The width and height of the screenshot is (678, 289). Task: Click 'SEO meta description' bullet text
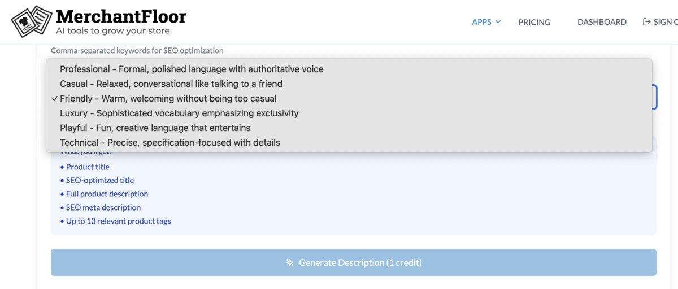click(103, 207)
